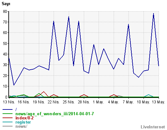Select the 1 May. date label
The width and height of the screenshot is (167, 130).
click(x=98, y=102)
